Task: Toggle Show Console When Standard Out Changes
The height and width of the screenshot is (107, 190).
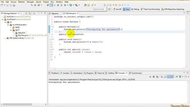Action: click(x=169, y=77)
